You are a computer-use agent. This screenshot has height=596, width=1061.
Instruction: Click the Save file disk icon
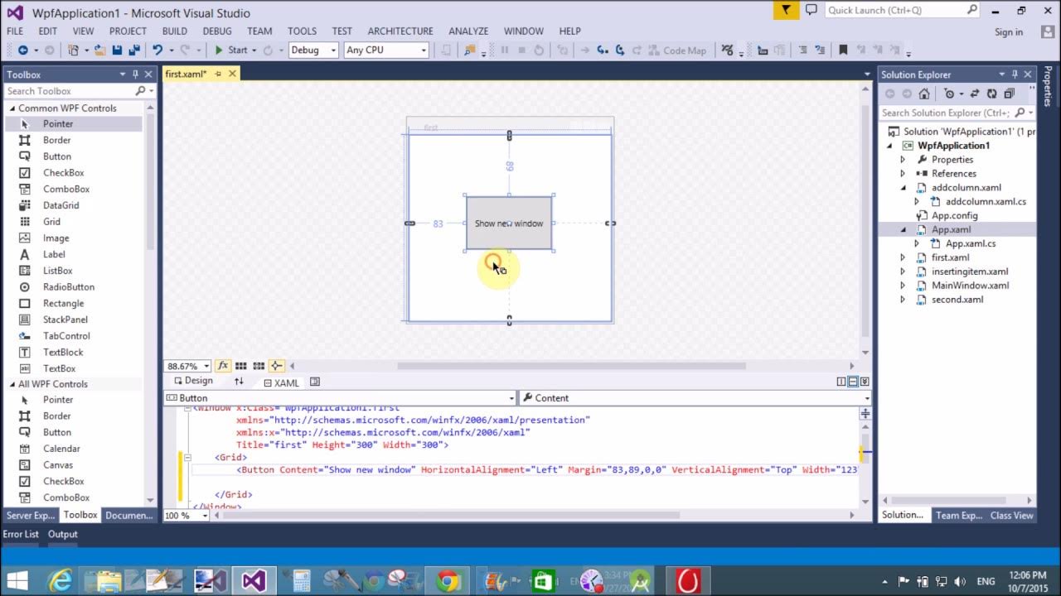click(x=117, y=50)
